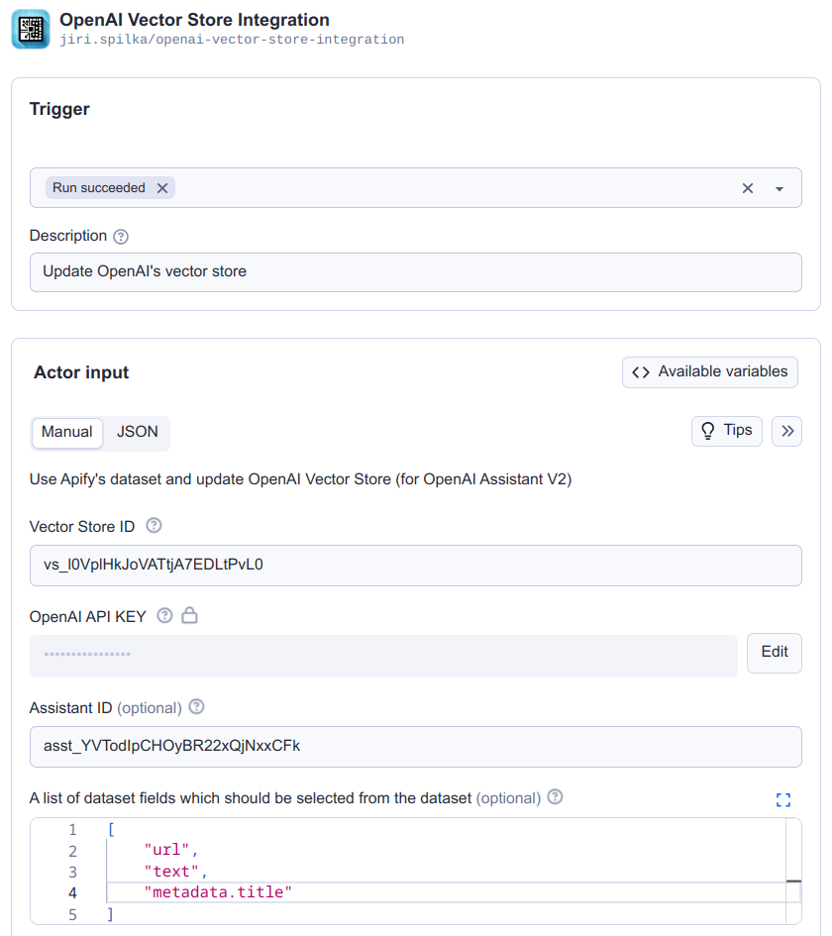
Task: Click the Tips lightbulb icon
Action: click(x=708, y=431)
